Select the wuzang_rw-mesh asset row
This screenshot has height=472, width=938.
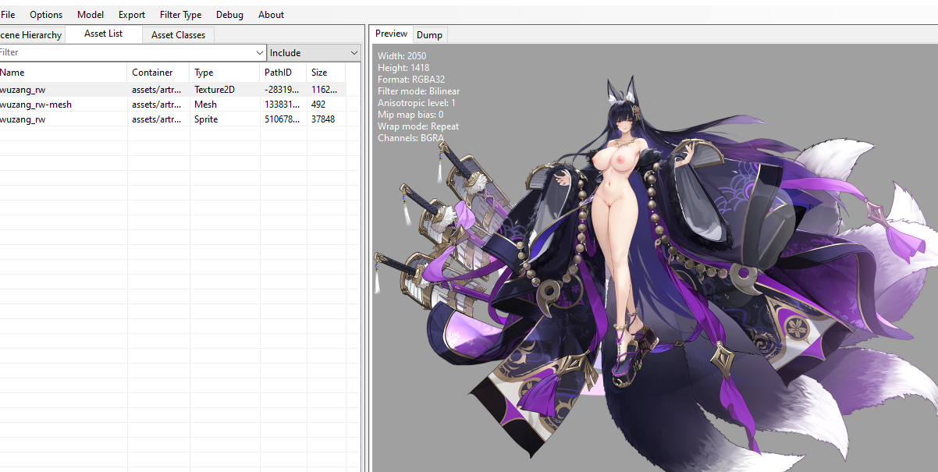click(x=172, y=105)
